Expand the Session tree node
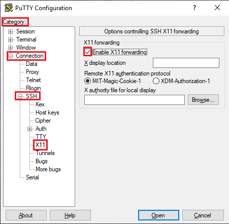Image resolution: width=229 pixels, height=224 pixels. coord(10,31)
